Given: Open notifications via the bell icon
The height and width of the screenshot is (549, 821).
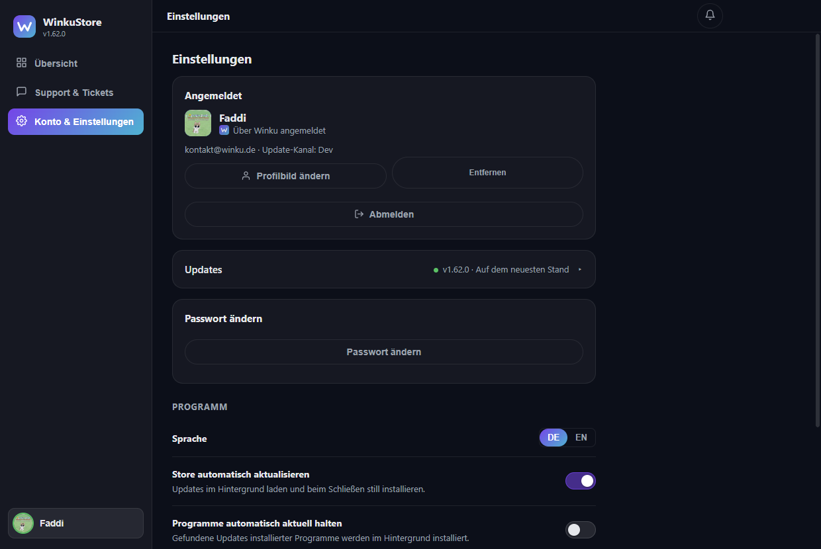Looking at the screenshot, I should tap(710, 15).
